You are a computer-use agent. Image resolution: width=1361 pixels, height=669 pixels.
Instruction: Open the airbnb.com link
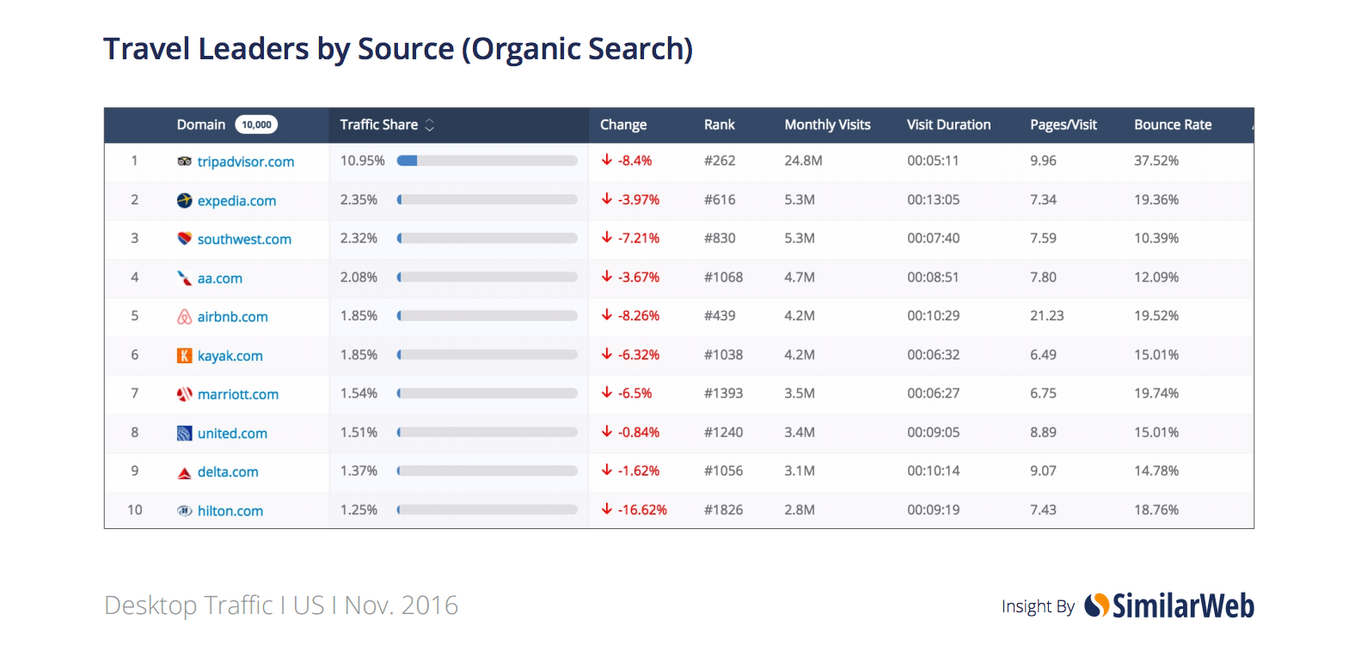(233, 317)
